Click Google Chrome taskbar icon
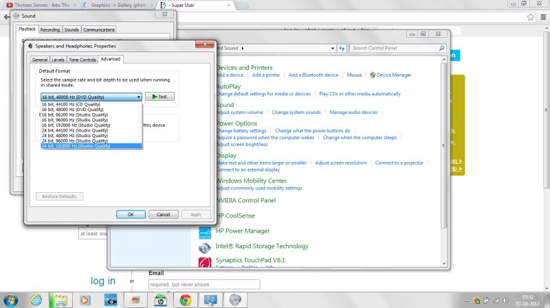Screen dimensions: 550x308 pos(185,300)
